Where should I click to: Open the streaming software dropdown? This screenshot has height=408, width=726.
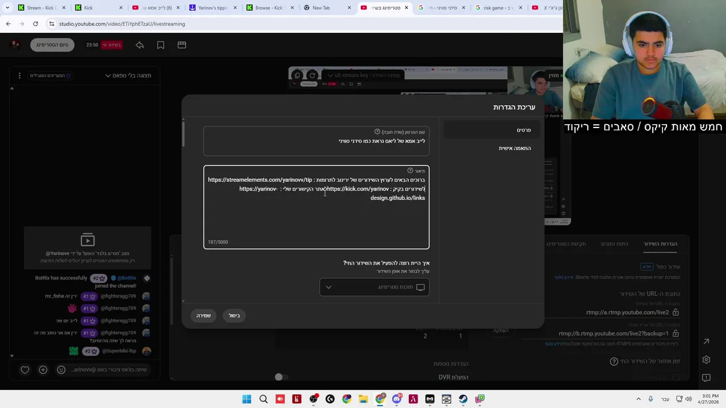(374, 287)
